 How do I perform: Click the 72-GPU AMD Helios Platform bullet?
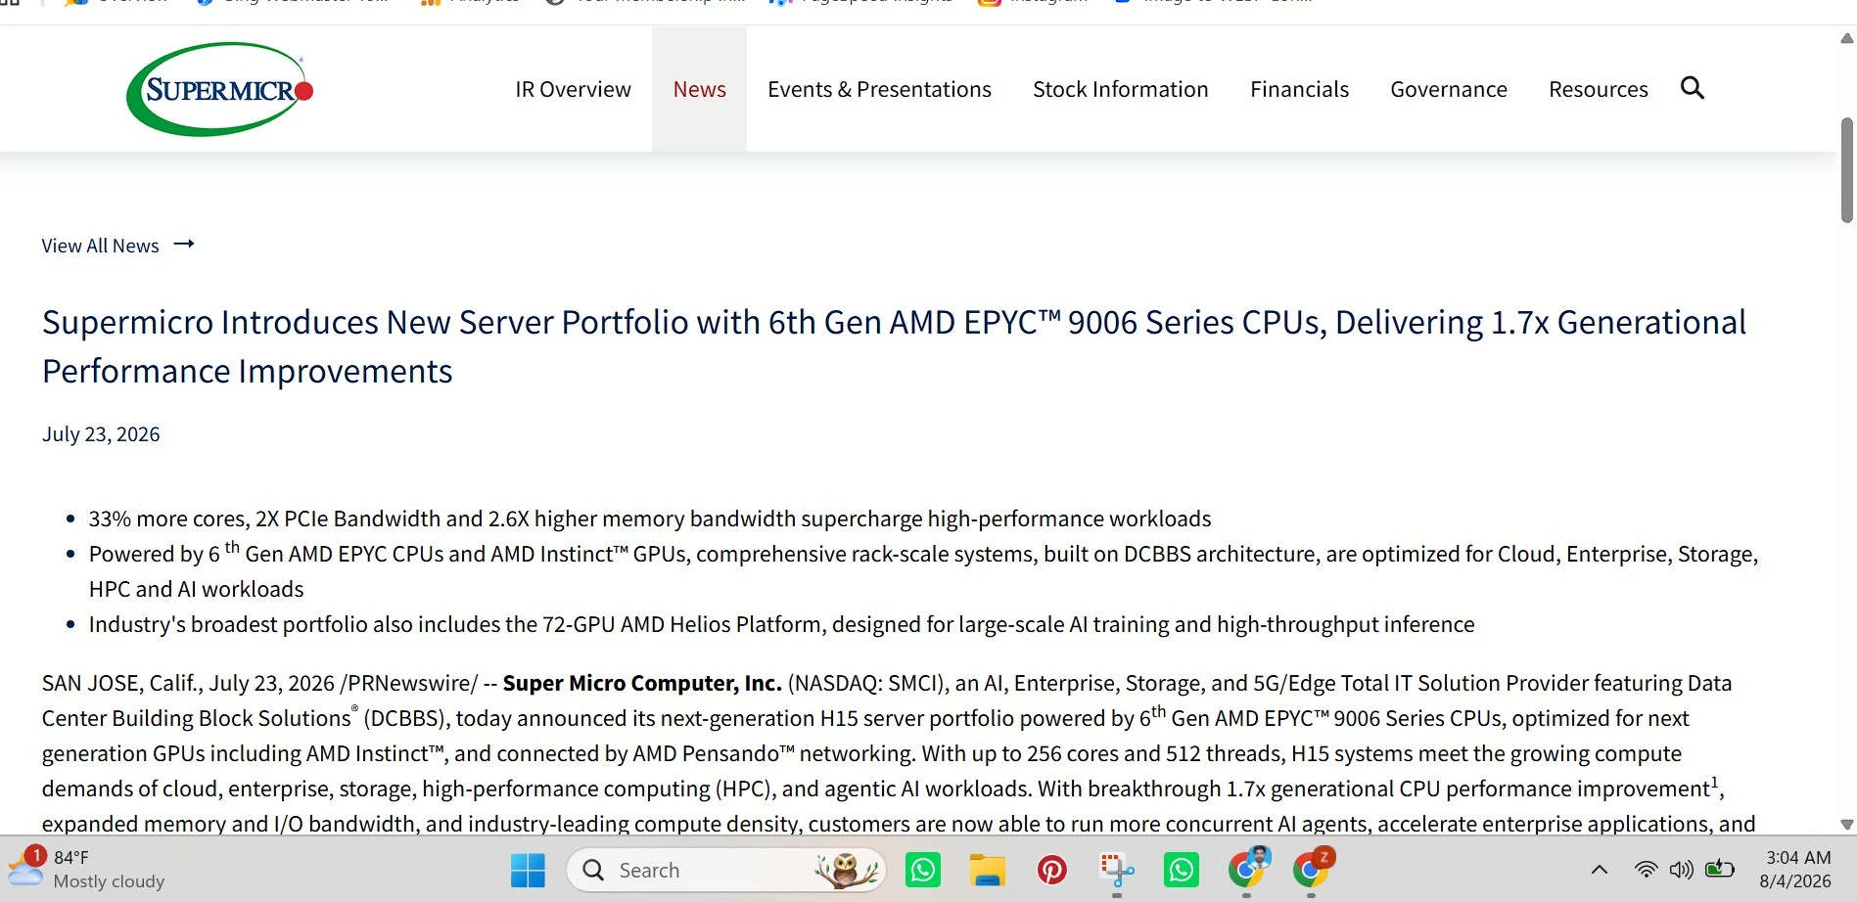click(781, 624)
